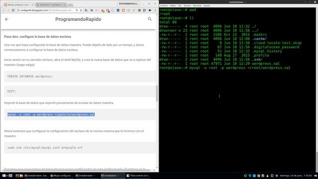Open the Ayuda menu in the terminal

(x=207, y=5)
